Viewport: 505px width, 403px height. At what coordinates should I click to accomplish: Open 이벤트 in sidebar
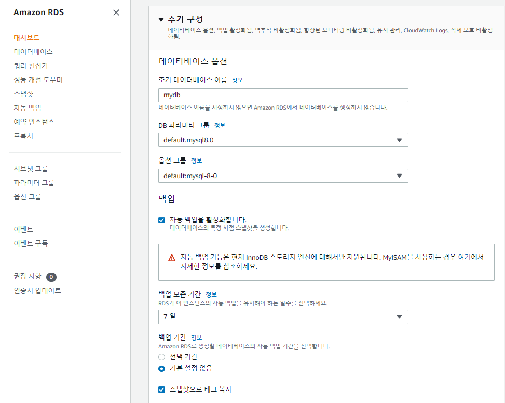pyautogui.click(x=23, y=230)
